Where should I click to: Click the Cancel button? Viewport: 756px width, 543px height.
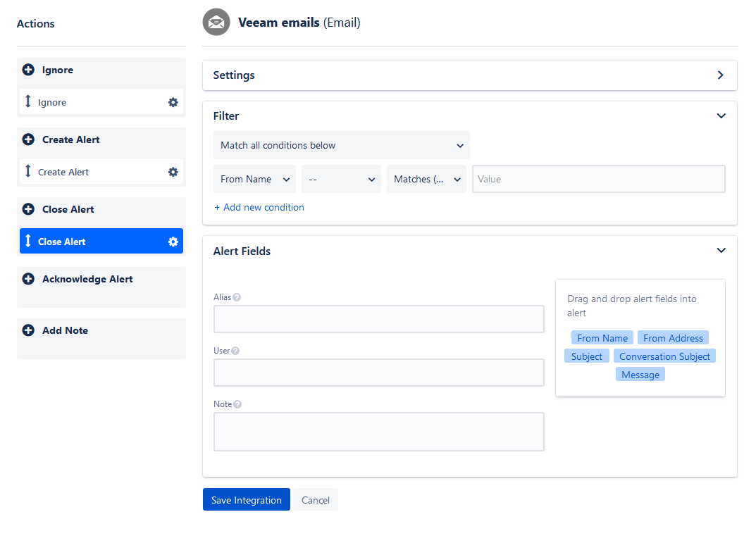coord(316,499)
